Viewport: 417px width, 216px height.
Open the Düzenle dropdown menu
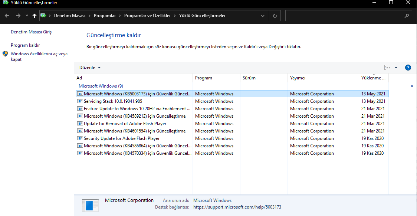click(x=90, y=68)
